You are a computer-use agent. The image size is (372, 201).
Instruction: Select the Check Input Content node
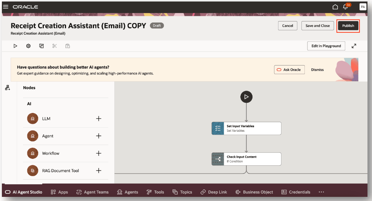click(246, 159)
